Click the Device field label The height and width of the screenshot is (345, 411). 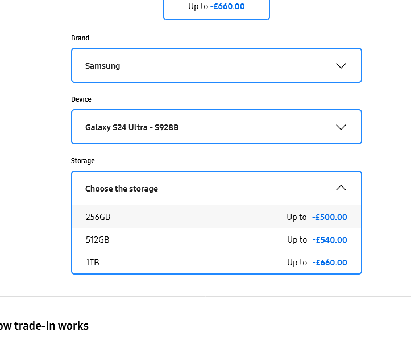click(x=81, y=99)
